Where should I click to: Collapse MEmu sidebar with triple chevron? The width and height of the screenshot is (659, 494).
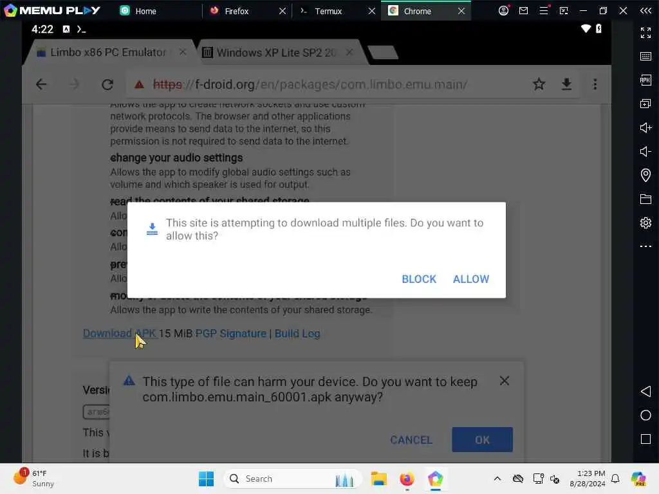tap(645, 10)
